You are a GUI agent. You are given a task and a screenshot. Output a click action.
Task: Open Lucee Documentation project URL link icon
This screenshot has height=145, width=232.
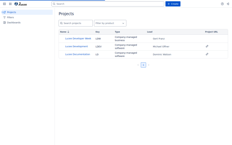(x=207, y=54)
